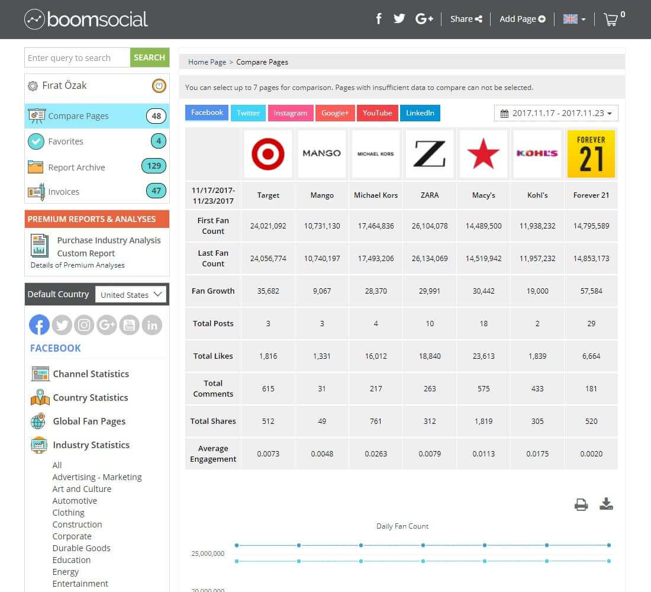Click the Report Archive folder icon
The image size is (651, 592).
click(36, 167)
